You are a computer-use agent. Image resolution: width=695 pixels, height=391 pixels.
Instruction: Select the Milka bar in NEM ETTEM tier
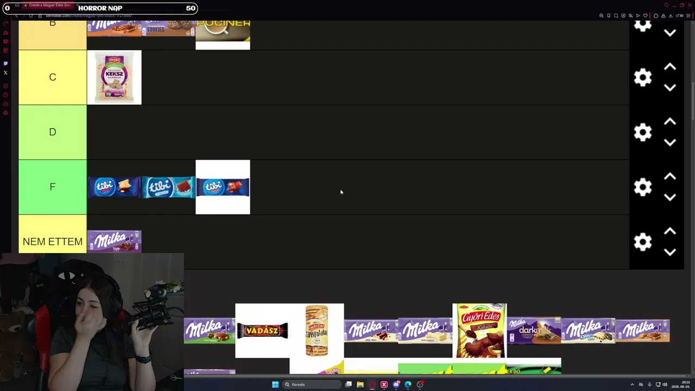pos(114,242)
